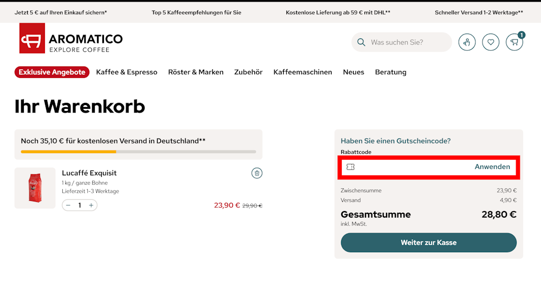Click the Aromatico logo
This screenshot has width=541, height=282.
(71, 38)
